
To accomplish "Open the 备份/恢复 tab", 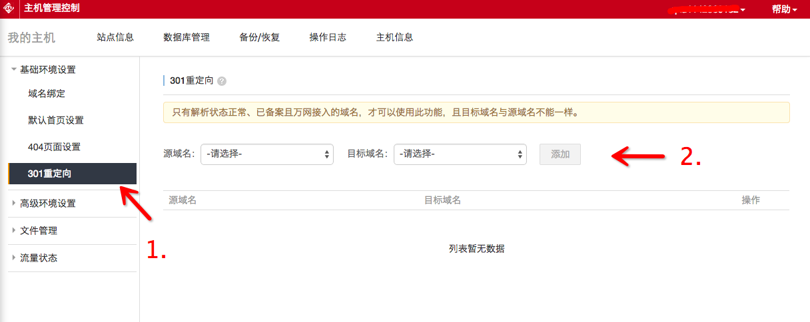I will point(260,37).
